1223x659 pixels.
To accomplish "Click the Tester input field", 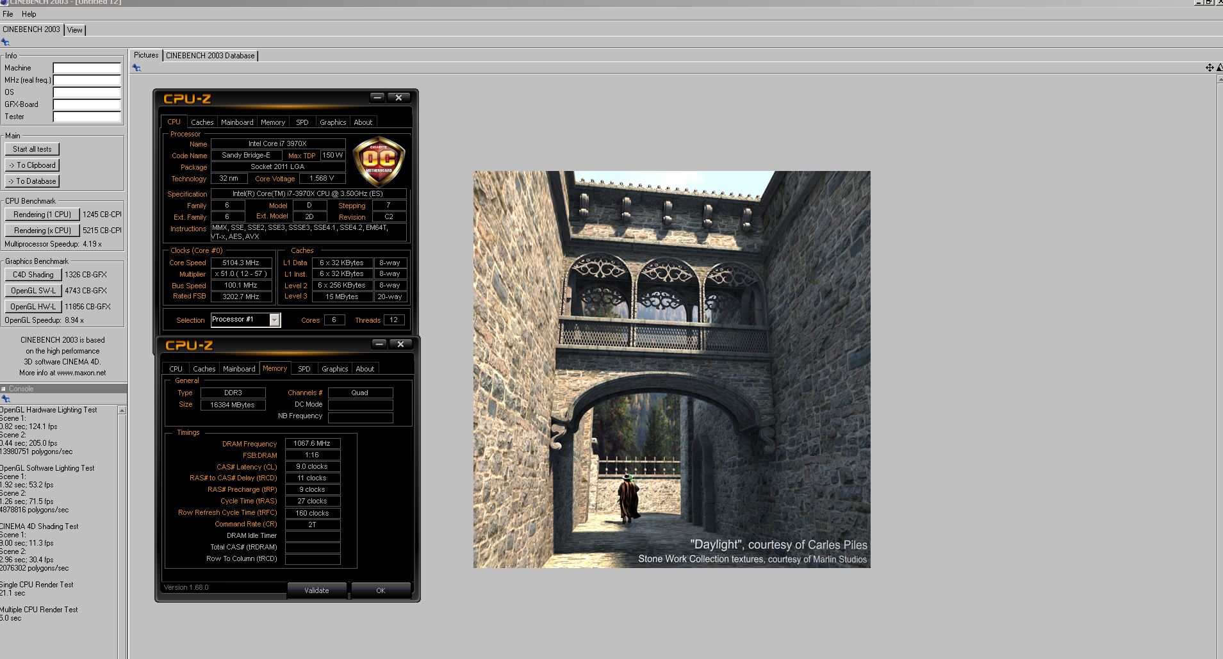I will pos(86,117).
